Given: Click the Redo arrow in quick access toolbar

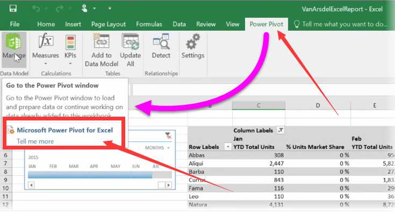Looking at the screenshot, I should coord(60,9).
